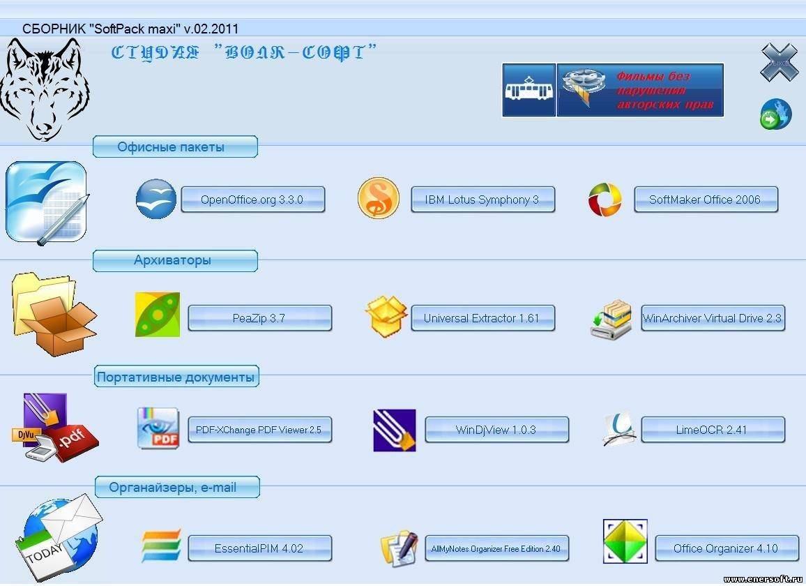The image size is (806, 586).
Task: Click the AllMyNotes Organizer notepad icon
Action: pos(399,548)
